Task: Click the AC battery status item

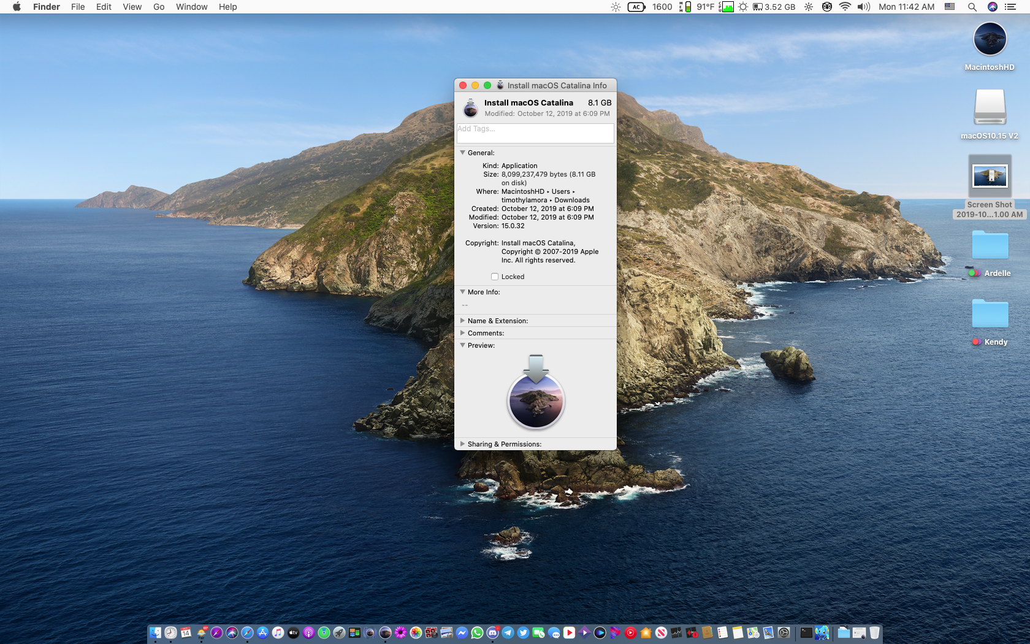Action: [635, 7]
